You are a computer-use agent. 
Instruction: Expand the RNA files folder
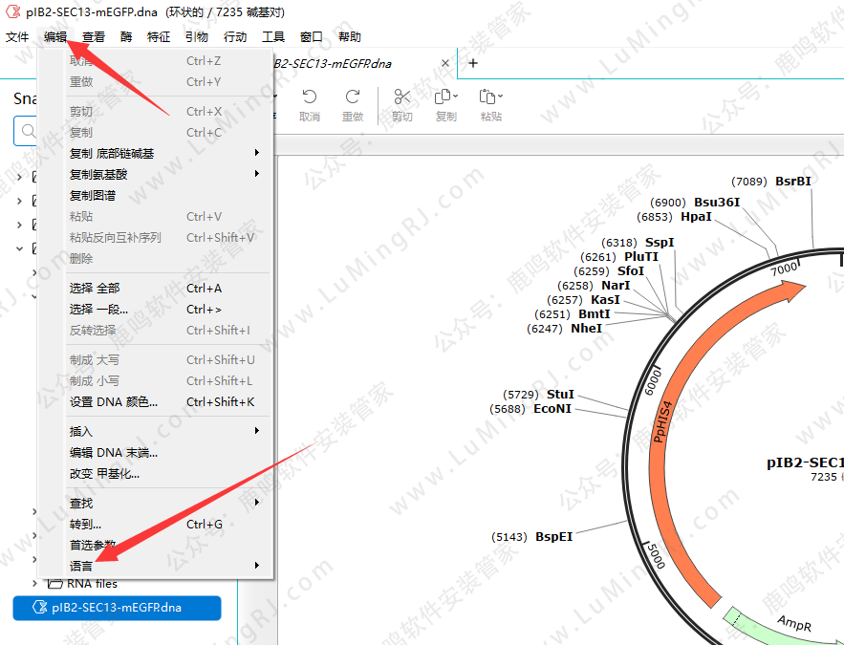(x=35, y=583)
